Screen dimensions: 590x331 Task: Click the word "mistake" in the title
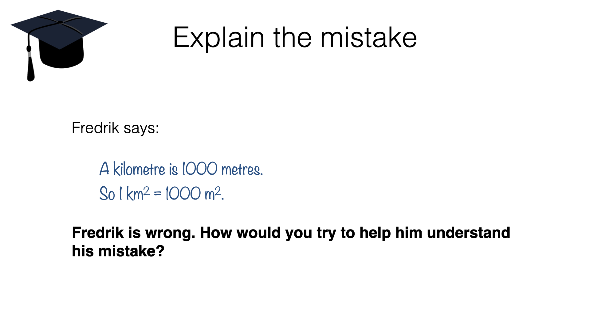point(368,38)
